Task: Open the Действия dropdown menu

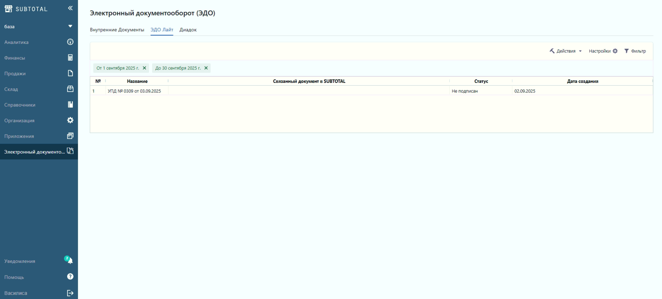Action: 566,51
